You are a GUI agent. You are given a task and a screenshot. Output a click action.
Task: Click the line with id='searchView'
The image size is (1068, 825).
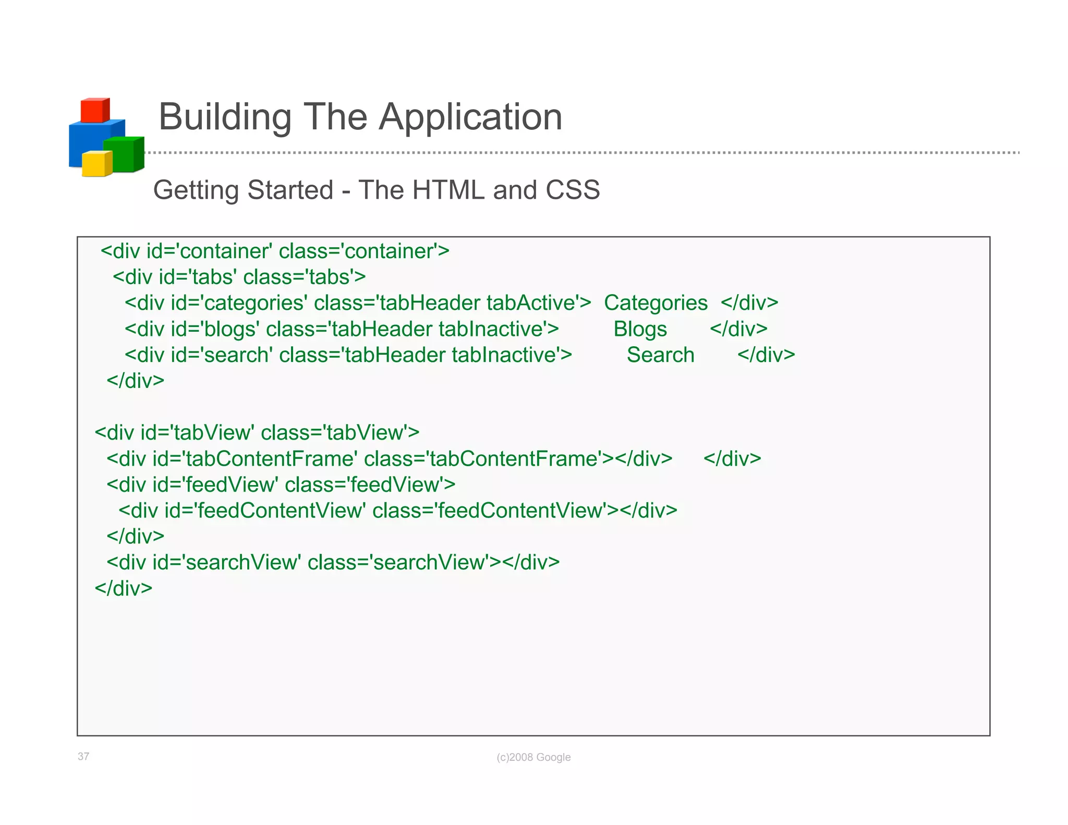tap(333, 563)
